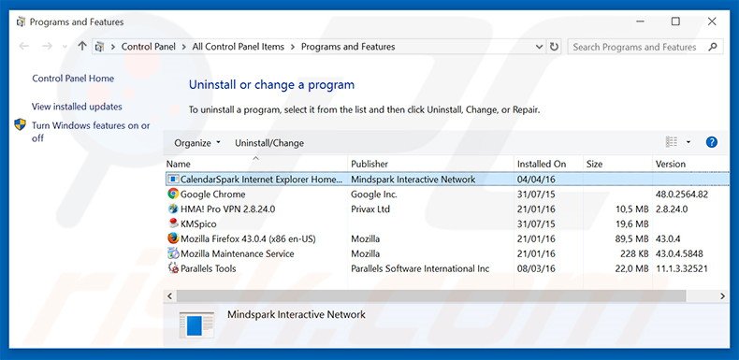Viewport: 739px width, 360px height.
Task: Select the Google Chrome entry
Action: click(447, 194)
